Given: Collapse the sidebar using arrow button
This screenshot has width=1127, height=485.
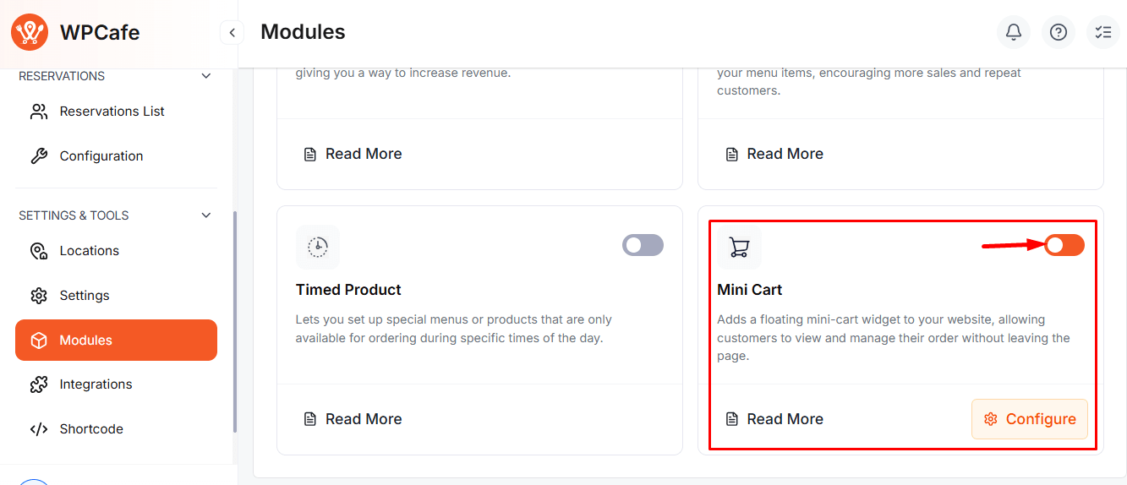Looking at the screenshot, I should pyautogui.click(x=231, y=33).
